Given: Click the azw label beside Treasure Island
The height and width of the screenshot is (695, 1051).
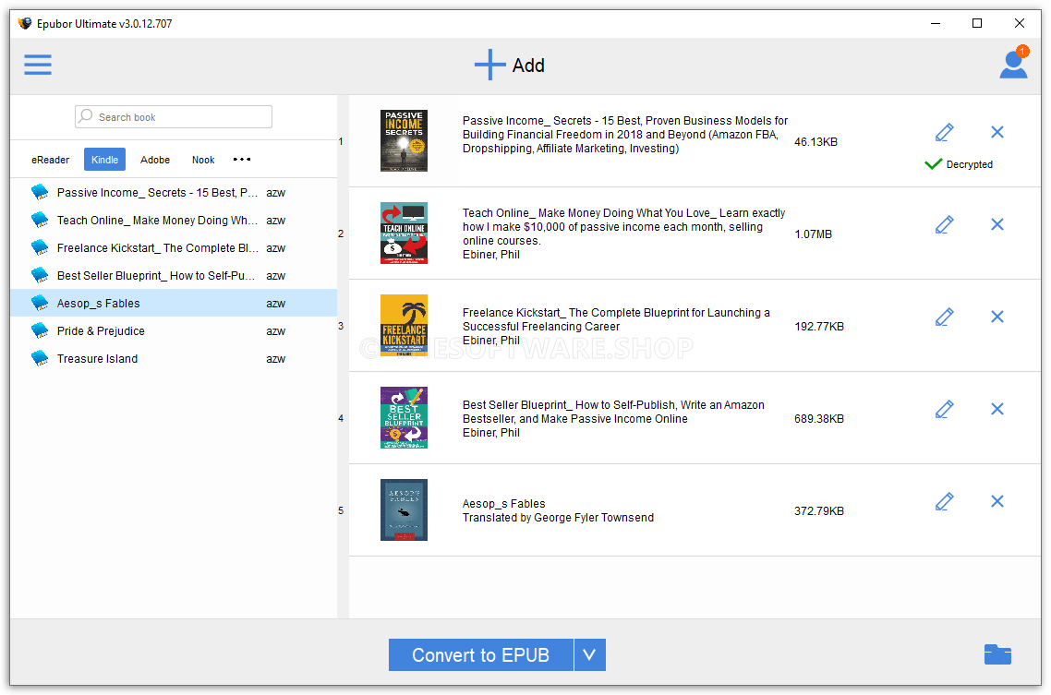Looking at the screenshot, I should point(275,359).
